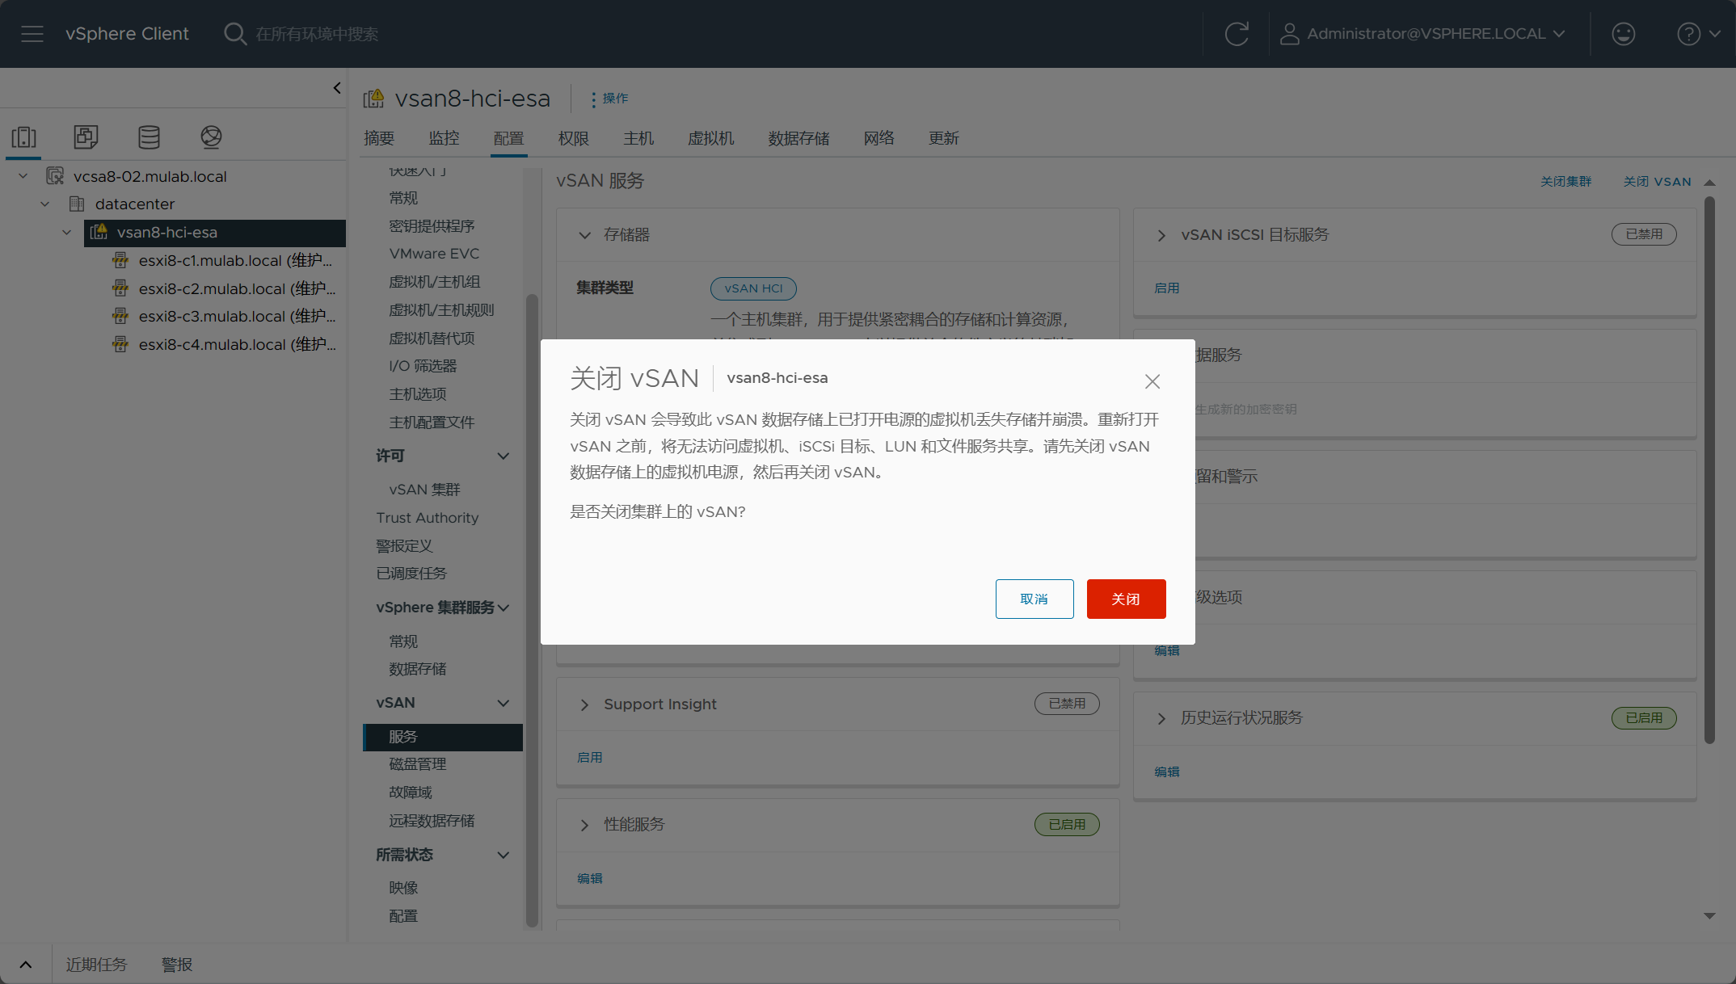Click the vcsa8-02.mulab.local vCenter icon
This screenshot has height=984, width=1736.
[55, 176]
